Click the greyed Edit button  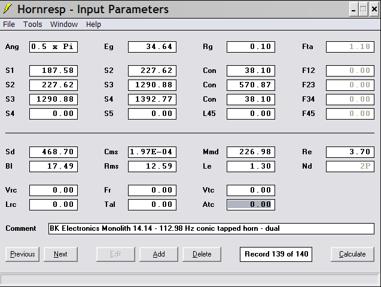115,254
